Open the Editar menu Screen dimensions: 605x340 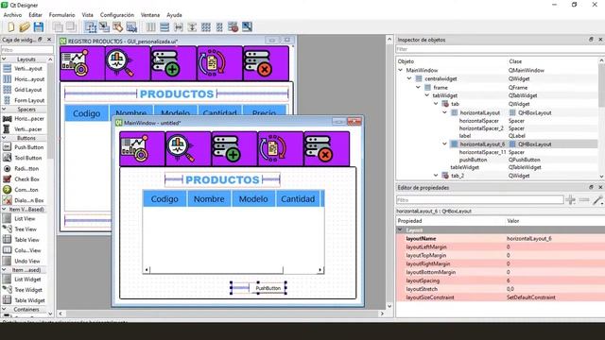coord(35,15)
